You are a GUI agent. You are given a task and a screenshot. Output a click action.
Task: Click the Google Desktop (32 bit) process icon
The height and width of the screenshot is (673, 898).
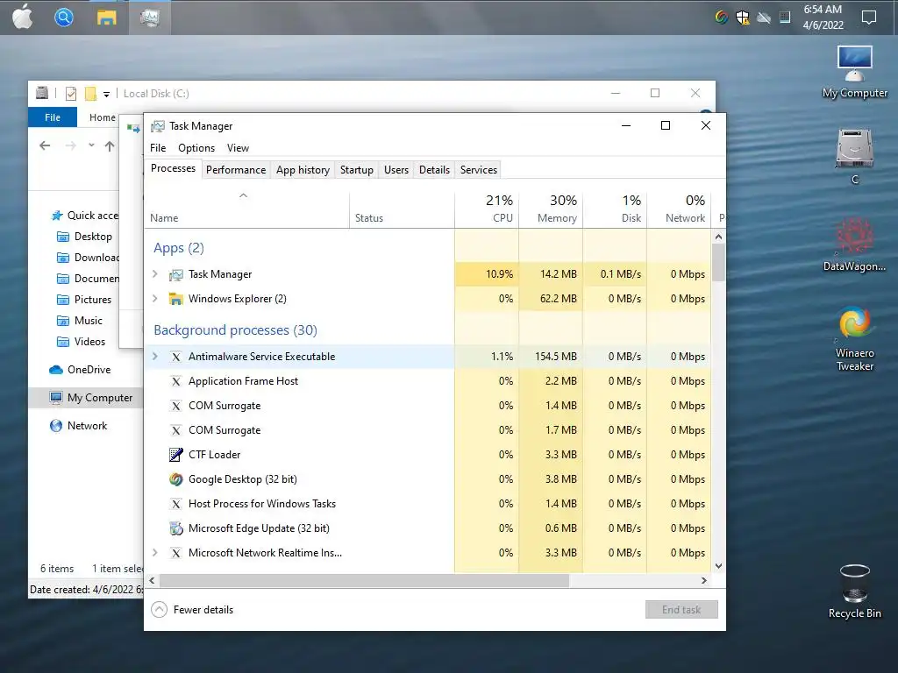(x=175, y=479)
